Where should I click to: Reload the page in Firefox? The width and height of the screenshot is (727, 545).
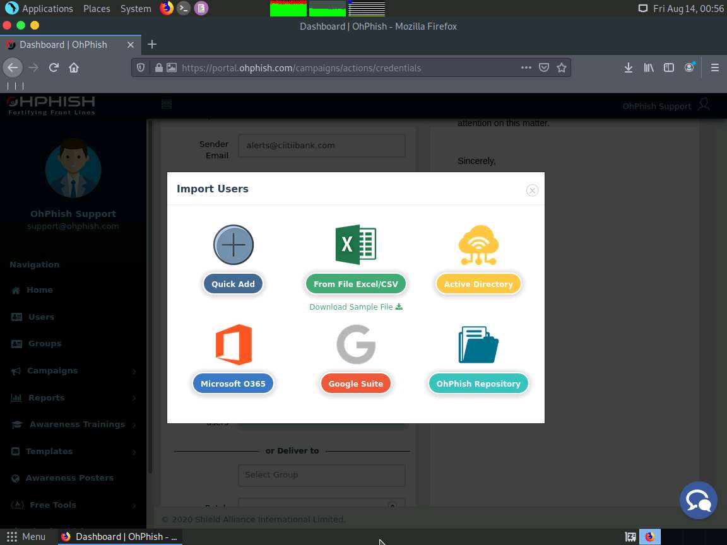[x=54, y=67]
